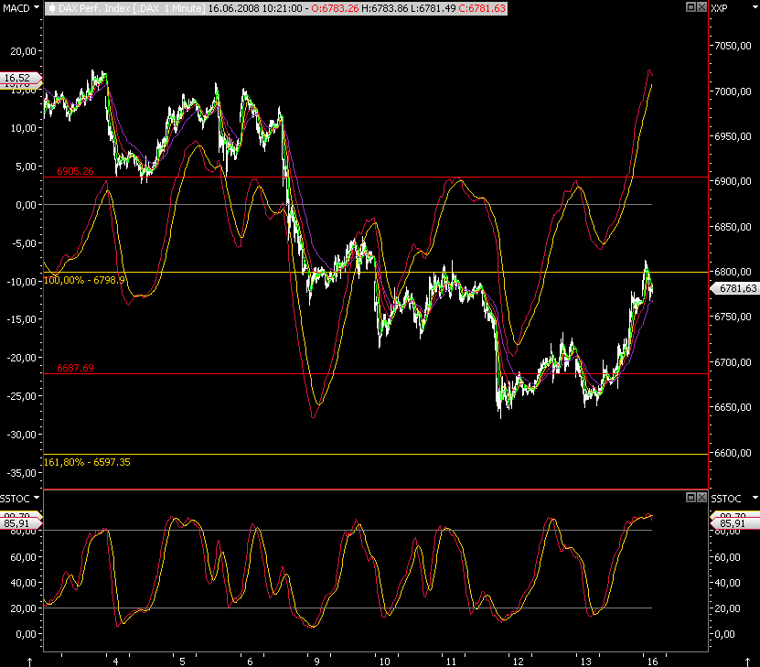Click the 6600,00 price axis label

coord(733,453)
